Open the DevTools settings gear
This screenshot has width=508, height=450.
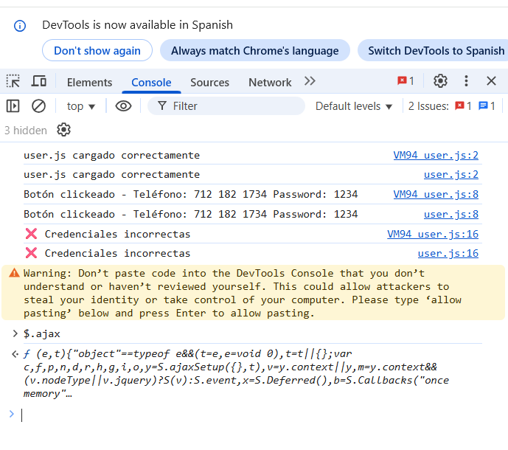click(440, 81)
